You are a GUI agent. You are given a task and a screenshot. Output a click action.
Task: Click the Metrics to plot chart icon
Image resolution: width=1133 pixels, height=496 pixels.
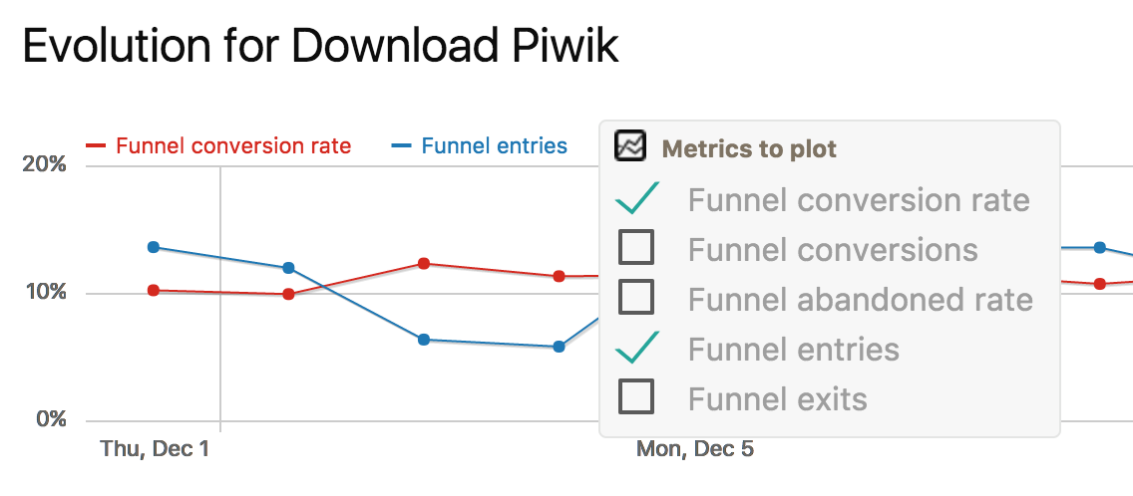(631, 146)
